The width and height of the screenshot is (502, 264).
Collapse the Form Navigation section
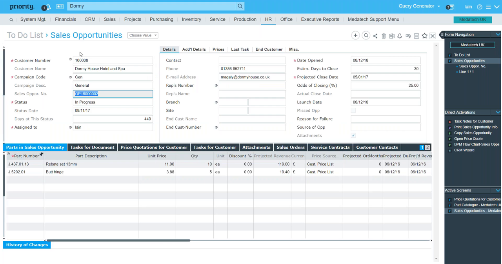click(498, 35)
